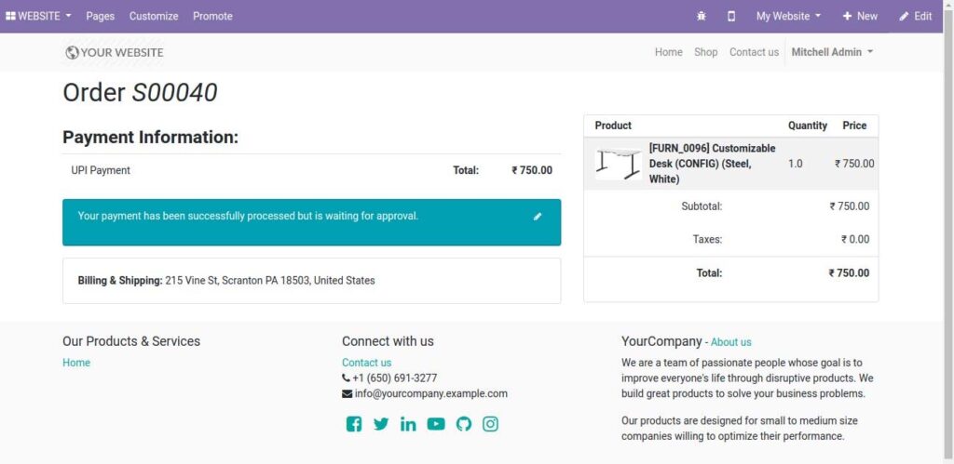Toggle mobile preview phone icon
Viewport: 954px width, 464px height.
[731, 16]
